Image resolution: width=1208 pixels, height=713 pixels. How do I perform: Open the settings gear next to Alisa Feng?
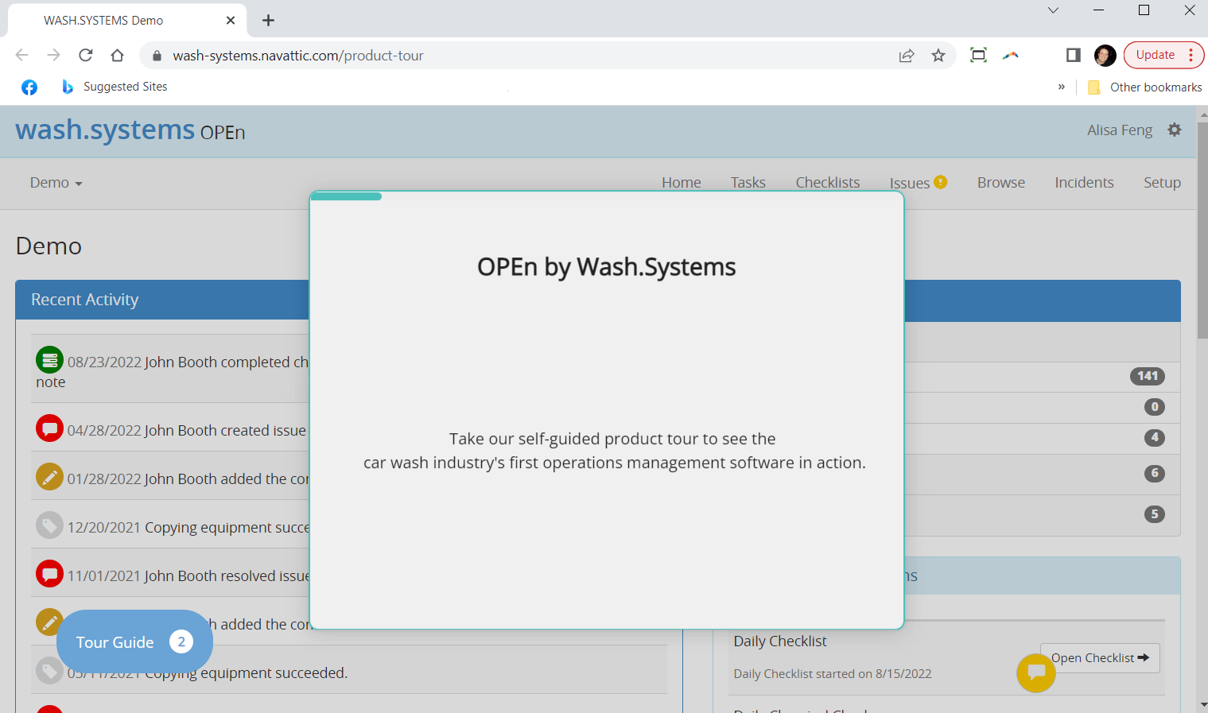click(x=1174, y=130)
